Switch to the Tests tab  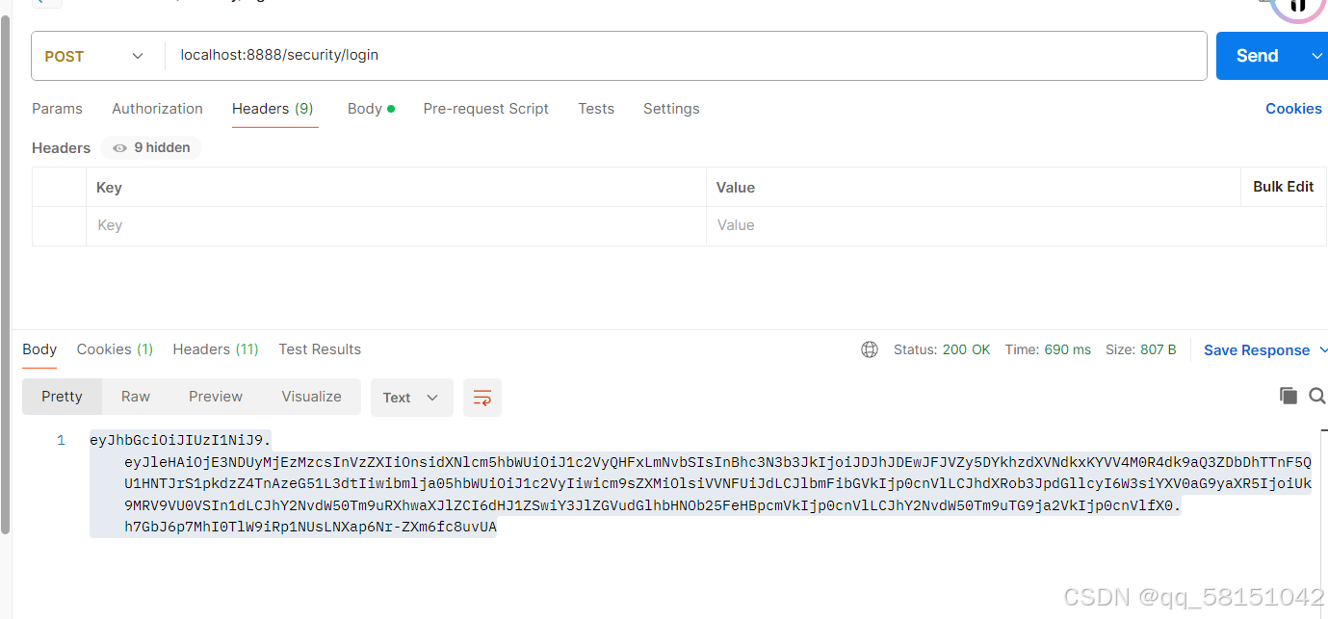click(x=595, y=108)
